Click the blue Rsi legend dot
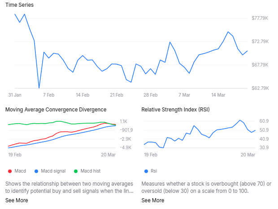Image resolution: width=278 pixels, height=209 pixels. [145, 171]
